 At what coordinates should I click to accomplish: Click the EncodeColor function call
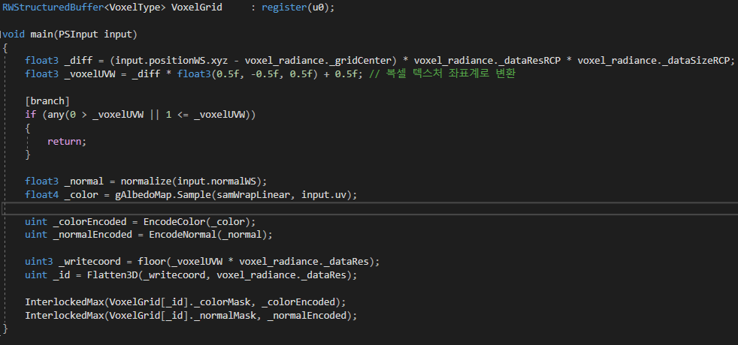[x=174, y=221]
